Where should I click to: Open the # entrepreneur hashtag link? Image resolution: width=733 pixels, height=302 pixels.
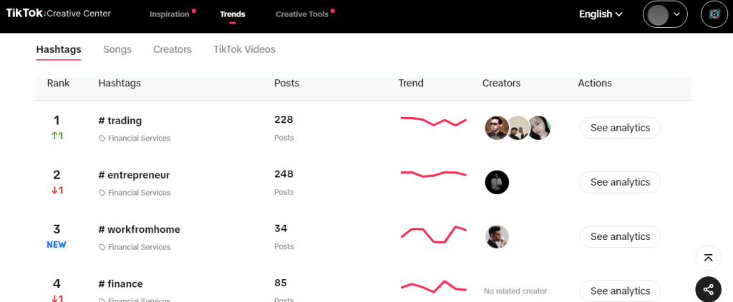134,175
